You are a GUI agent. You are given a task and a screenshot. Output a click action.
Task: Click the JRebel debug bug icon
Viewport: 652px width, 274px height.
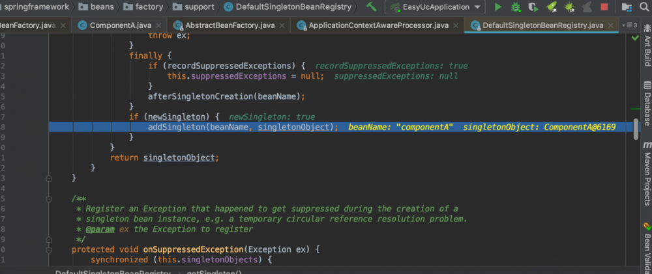pyautogui.click(x=569, y=7)
